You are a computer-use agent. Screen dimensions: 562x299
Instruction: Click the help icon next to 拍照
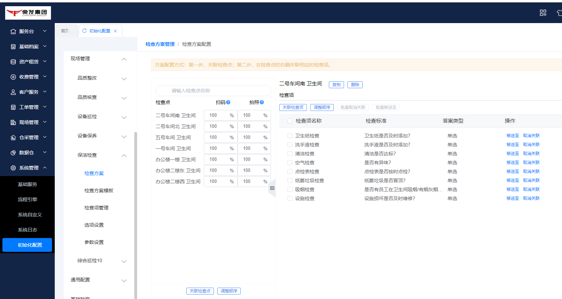(262, 102)
